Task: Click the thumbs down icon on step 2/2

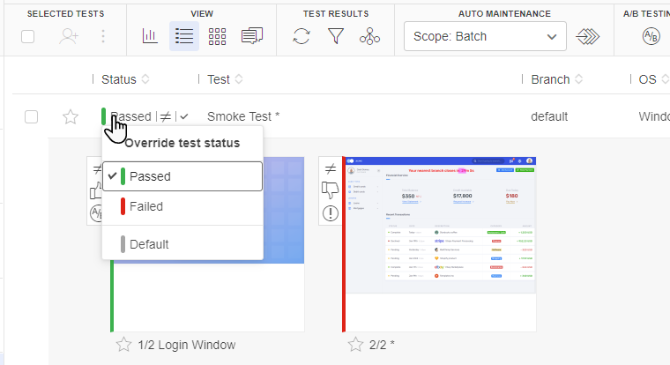Action: (x=331, y=190)
